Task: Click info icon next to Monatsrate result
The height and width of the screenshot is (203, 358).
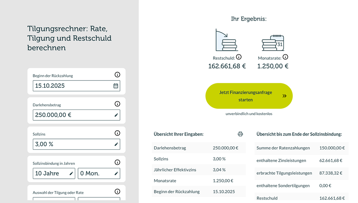Action: pos(285,57)
